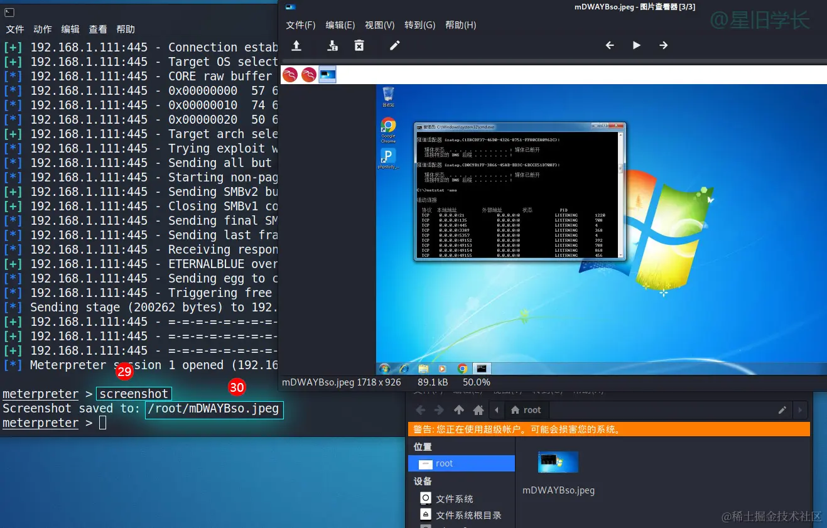Click the 'Meterpreter session 1 opened' terminal line

141,365
